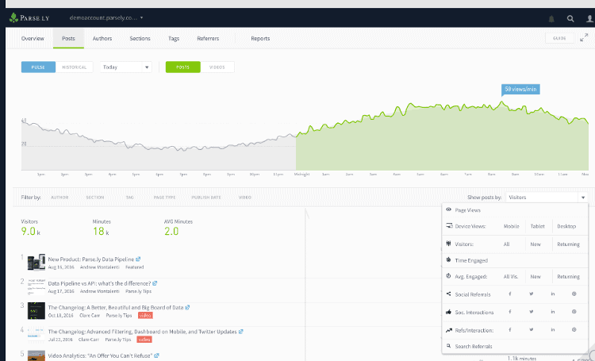Open the user profile icon

589,18
